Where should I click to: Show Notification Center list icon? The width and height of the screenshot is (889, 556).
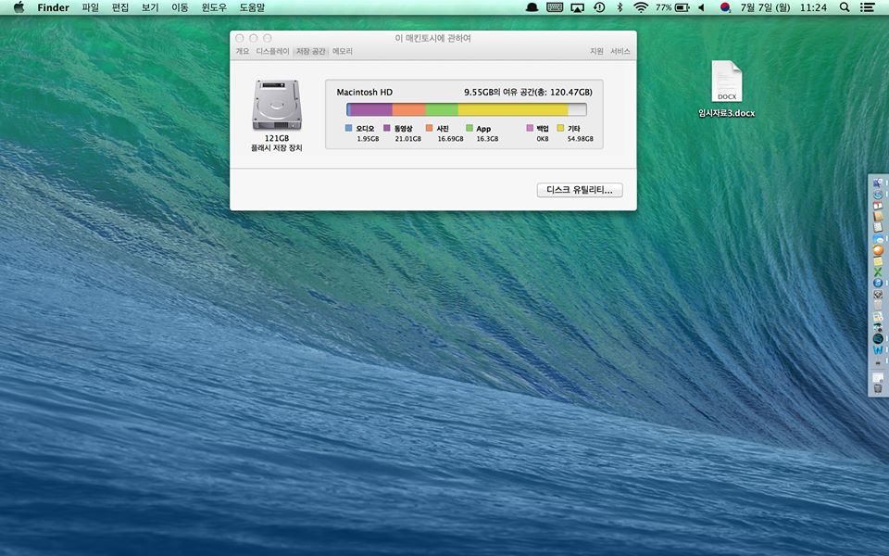point(868,7)
